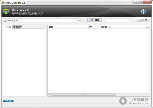
Task: Open help via the blue question mark icon
Action: 143,12
